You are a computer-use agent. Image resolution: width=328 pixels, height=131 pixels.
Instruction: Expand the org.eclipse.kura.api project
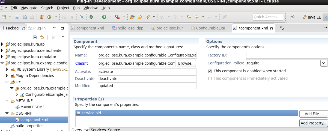coord(2,44)
